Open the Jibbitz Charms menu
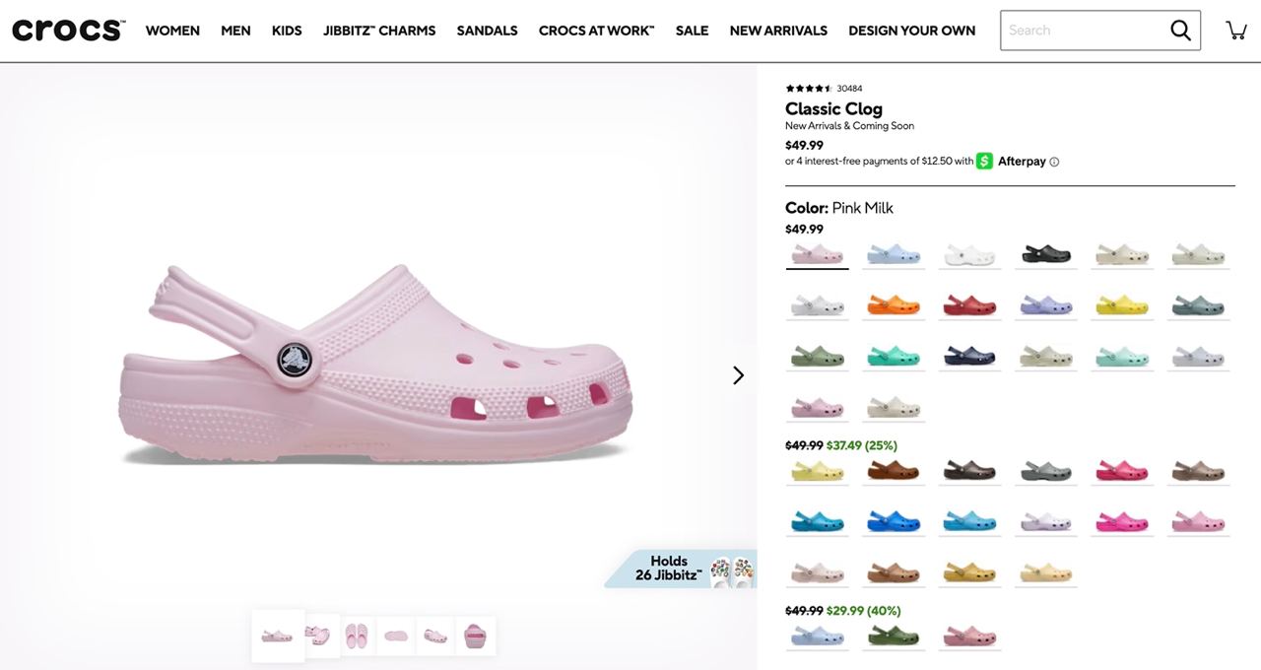Screen dimensions: 1261x670 coord(379,31)
